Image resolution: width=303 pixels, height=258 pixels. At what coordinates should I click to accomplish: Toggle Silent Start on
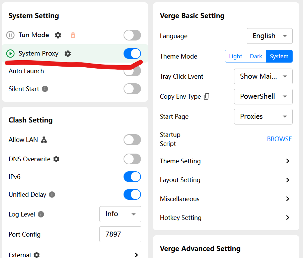(132, 89)
